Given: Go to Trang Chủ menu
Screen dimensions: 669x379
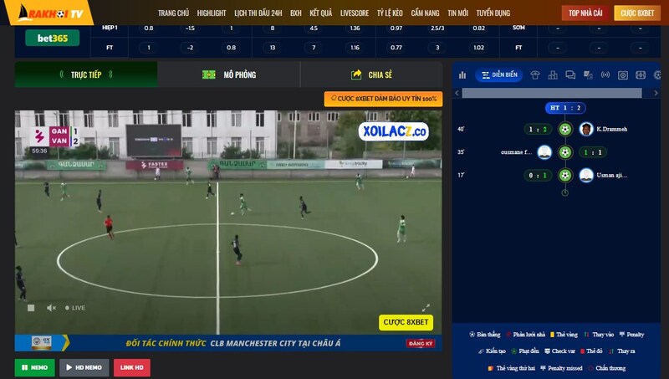Looking at the screenshot, I should coord(173,13).
